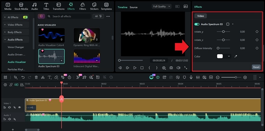
Task: Pick a color with the eyedropper
Action: pyautogui.click(x=236, y=56)
